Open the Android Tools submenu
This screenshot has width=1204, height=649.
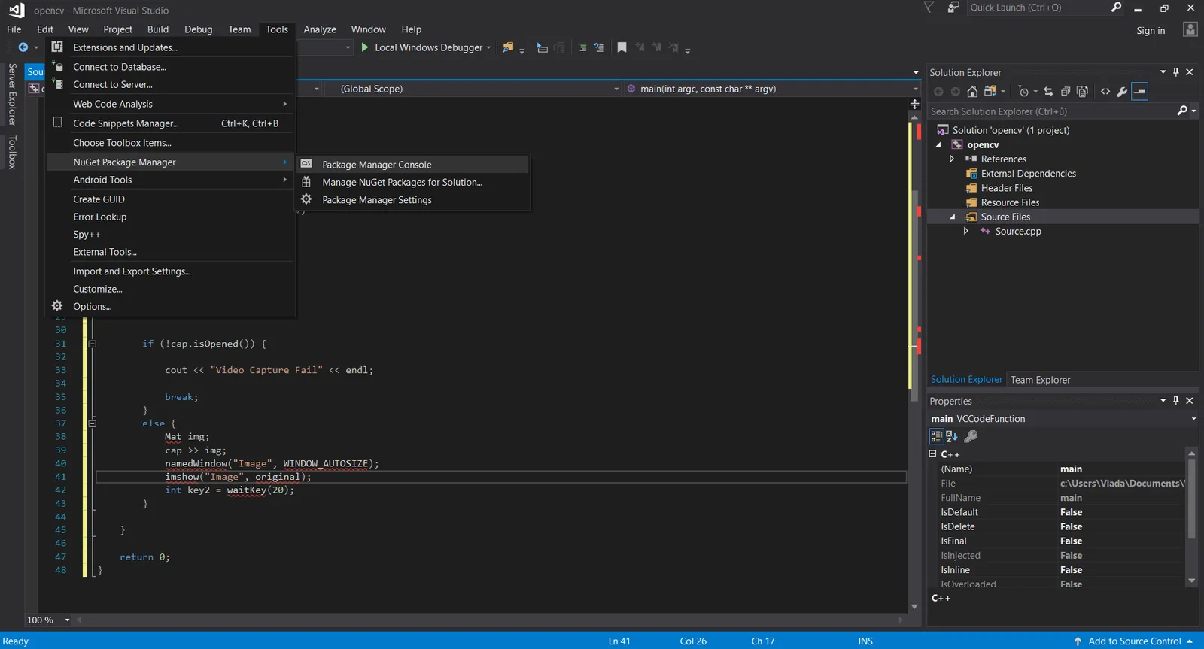pos(170,180)
